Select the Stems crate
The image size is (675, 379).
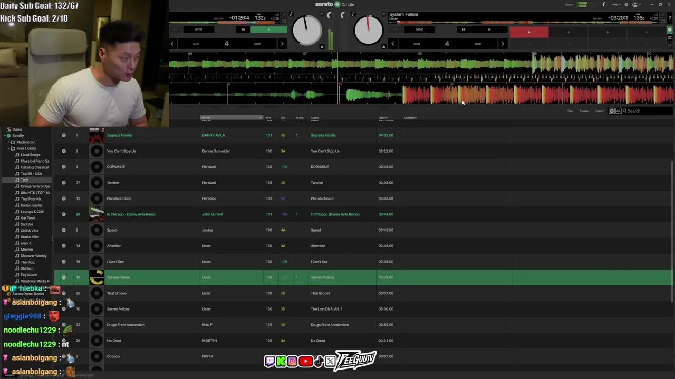tap(17, 129)
